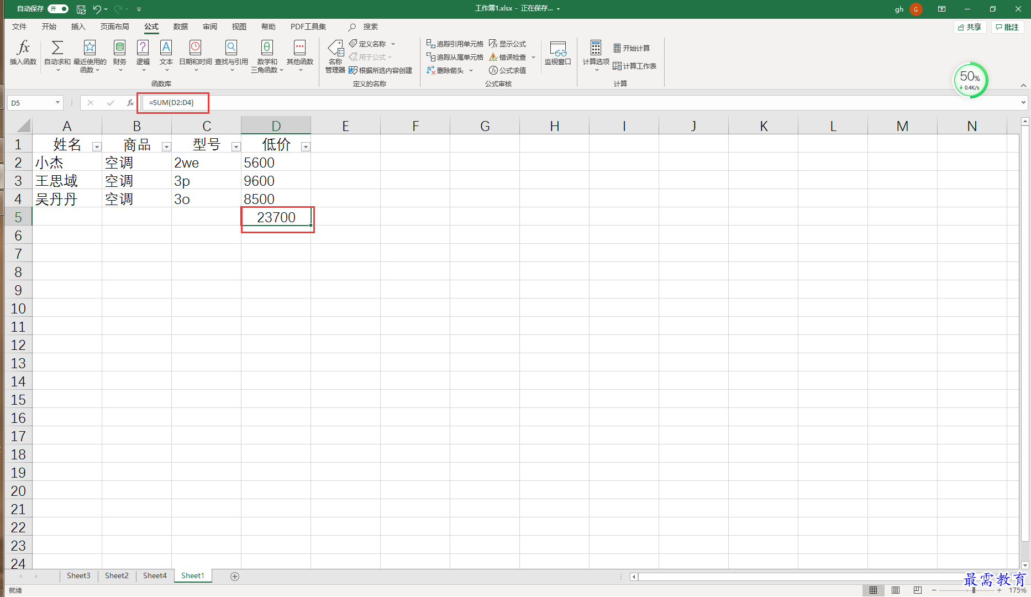Click the Share (共享) button
The width and height of the screenshot is (1031, 597).
[970, 27]
